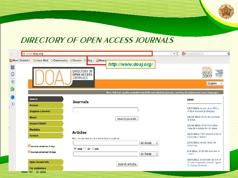Open the Statistics menu item
Viewport: 238px width, 178px height.
point(46,130)
